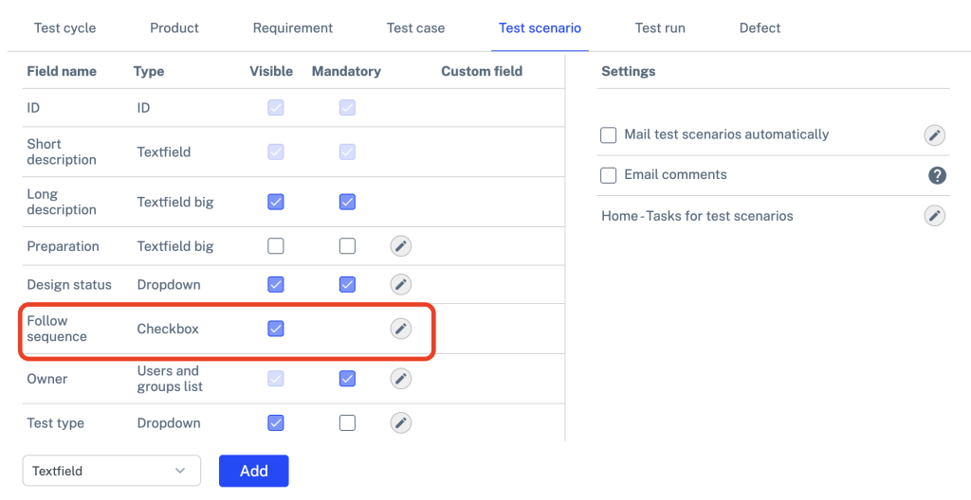The width and height of the screenshot is (971, 500).
Task: Edit Home-Tasks for test scenarios setting
Action: 935,216
